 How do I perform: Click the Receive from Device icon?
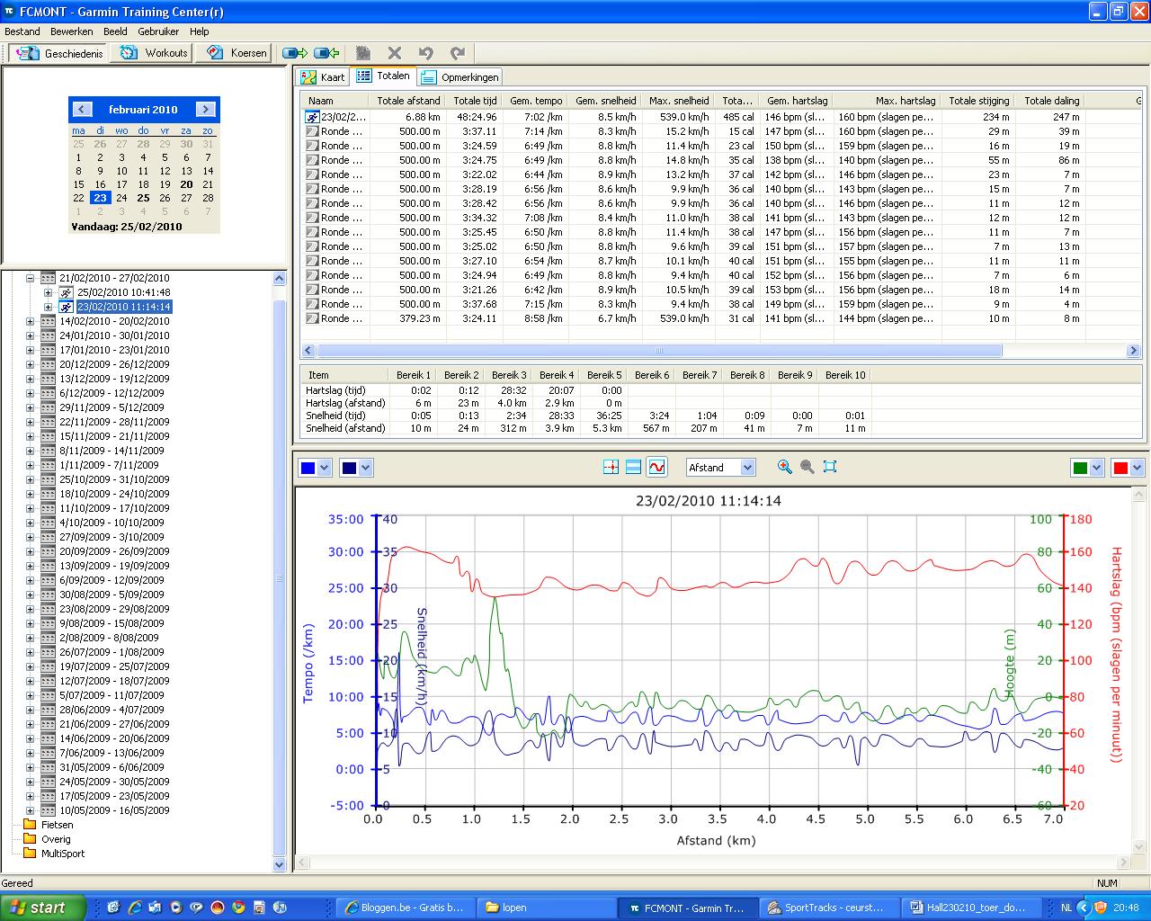(x=326, y=53)
